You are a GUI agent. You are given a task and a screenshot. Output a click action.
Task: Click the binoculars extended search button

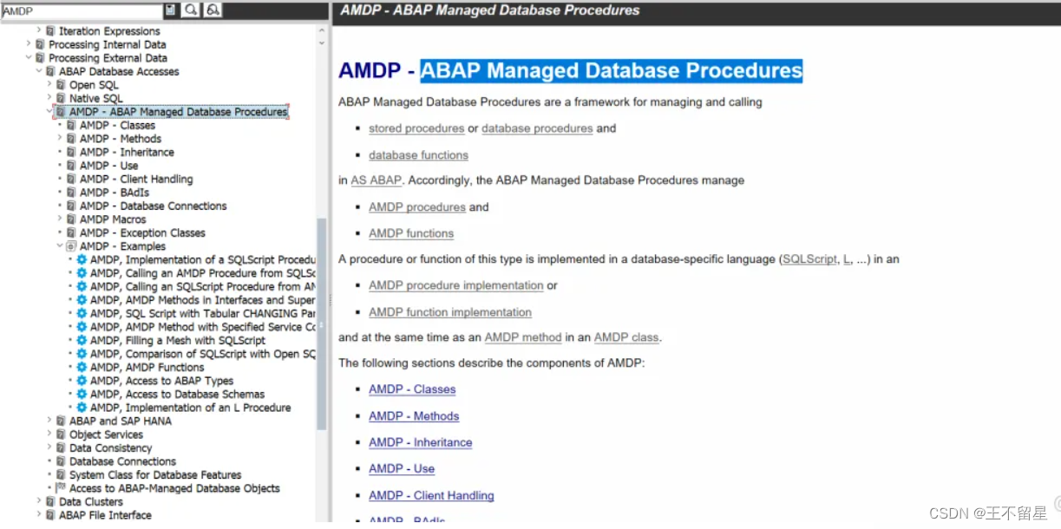(x=213, y=10)
